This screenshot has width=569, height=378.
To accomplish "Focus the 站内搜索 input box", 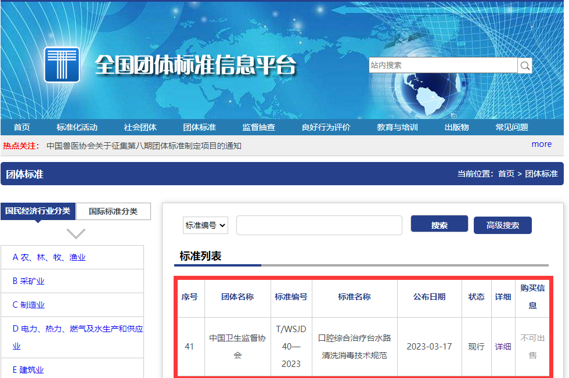I will click(x=443, y=65).
